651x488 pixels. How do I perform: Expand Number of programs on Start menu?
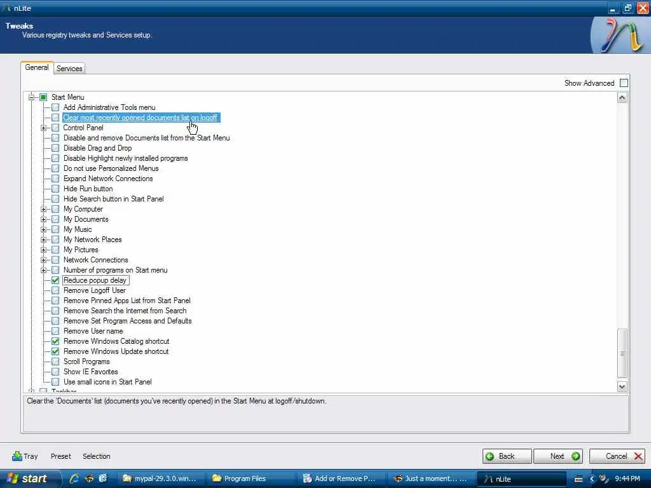(44, 270)
